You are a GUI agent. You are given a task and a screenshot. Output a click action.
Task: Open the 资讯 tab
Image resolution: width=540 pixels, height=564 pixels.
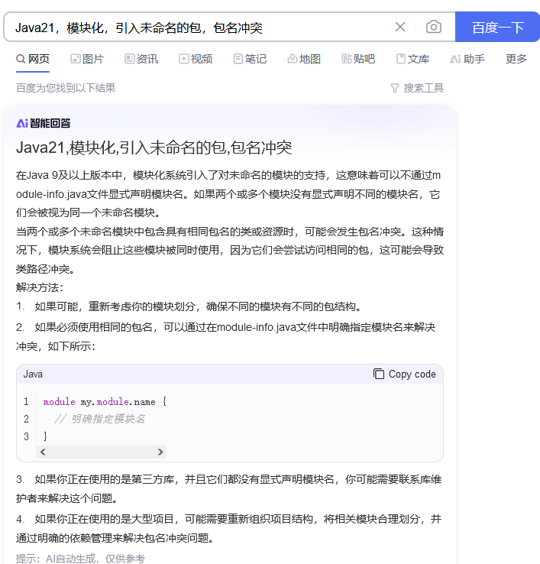[141, 59]
